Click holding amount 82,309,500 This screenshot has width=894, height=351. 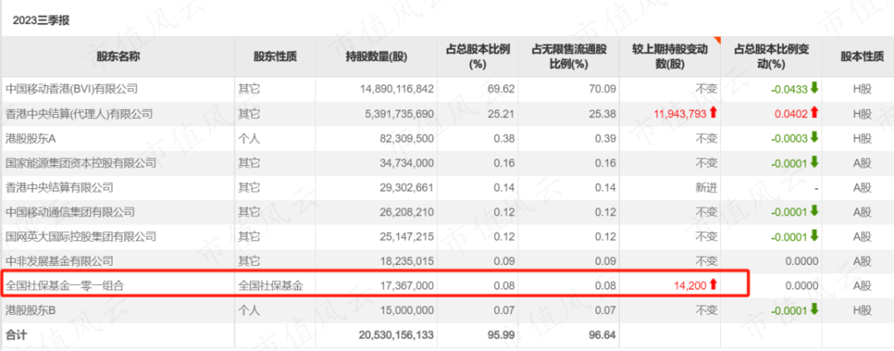pyautogui.click(x=406, y=139)
